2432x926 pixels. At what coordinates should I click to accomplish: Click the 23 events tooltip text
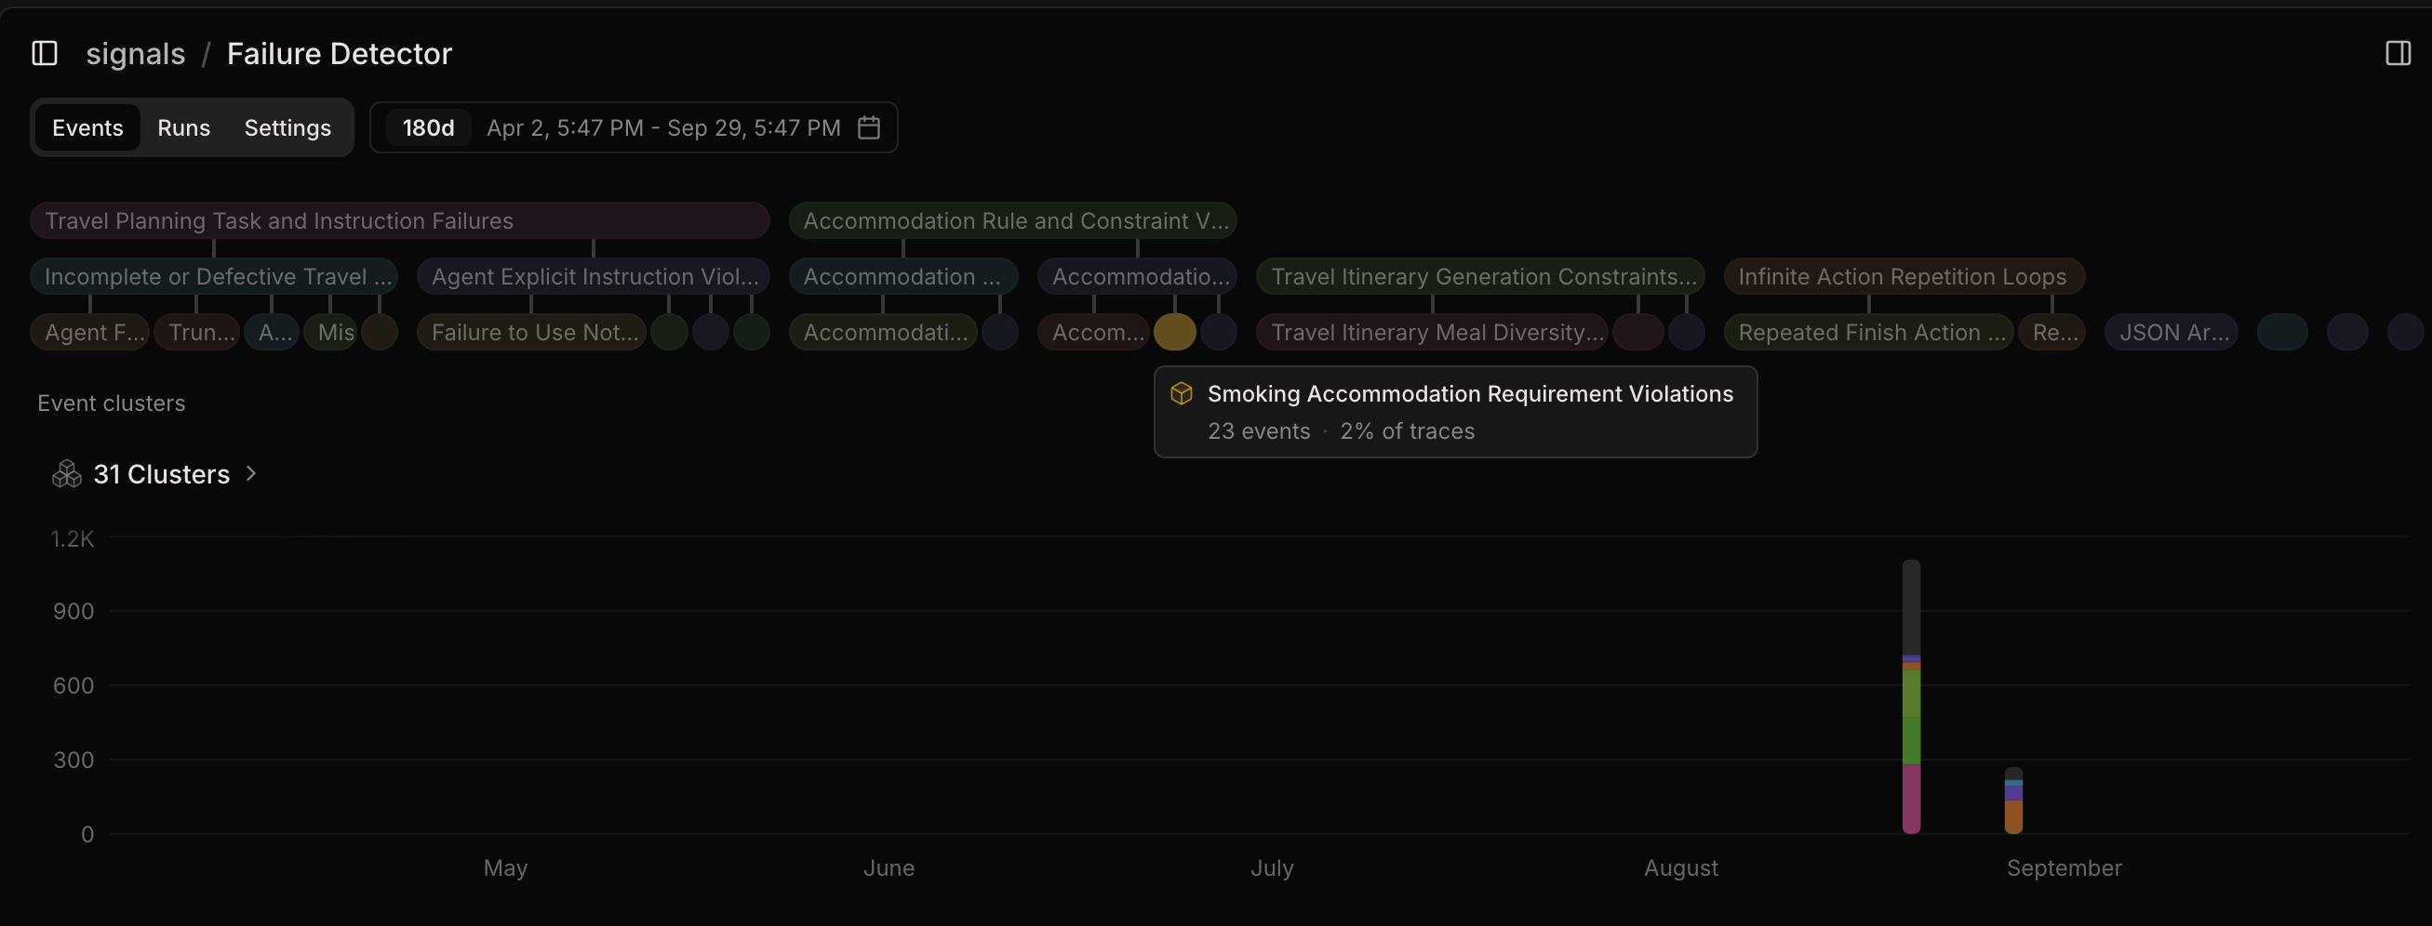coord(1259,431)
